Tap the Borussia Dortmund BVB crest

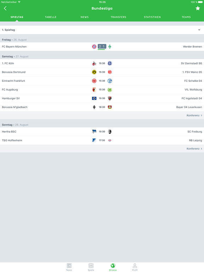pyautogui.click(x=94, y=72)
